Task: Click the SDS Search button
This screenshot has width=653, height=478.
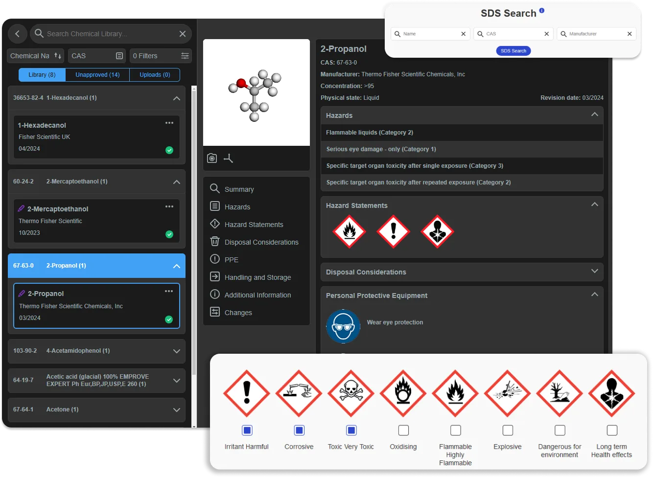Action: (x=513, y=51)
